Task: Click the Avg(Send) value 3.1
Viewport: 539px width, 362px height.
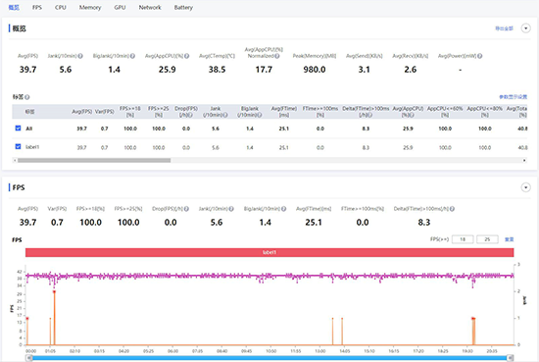Action: pyautogui.click(x=364, y=70)
